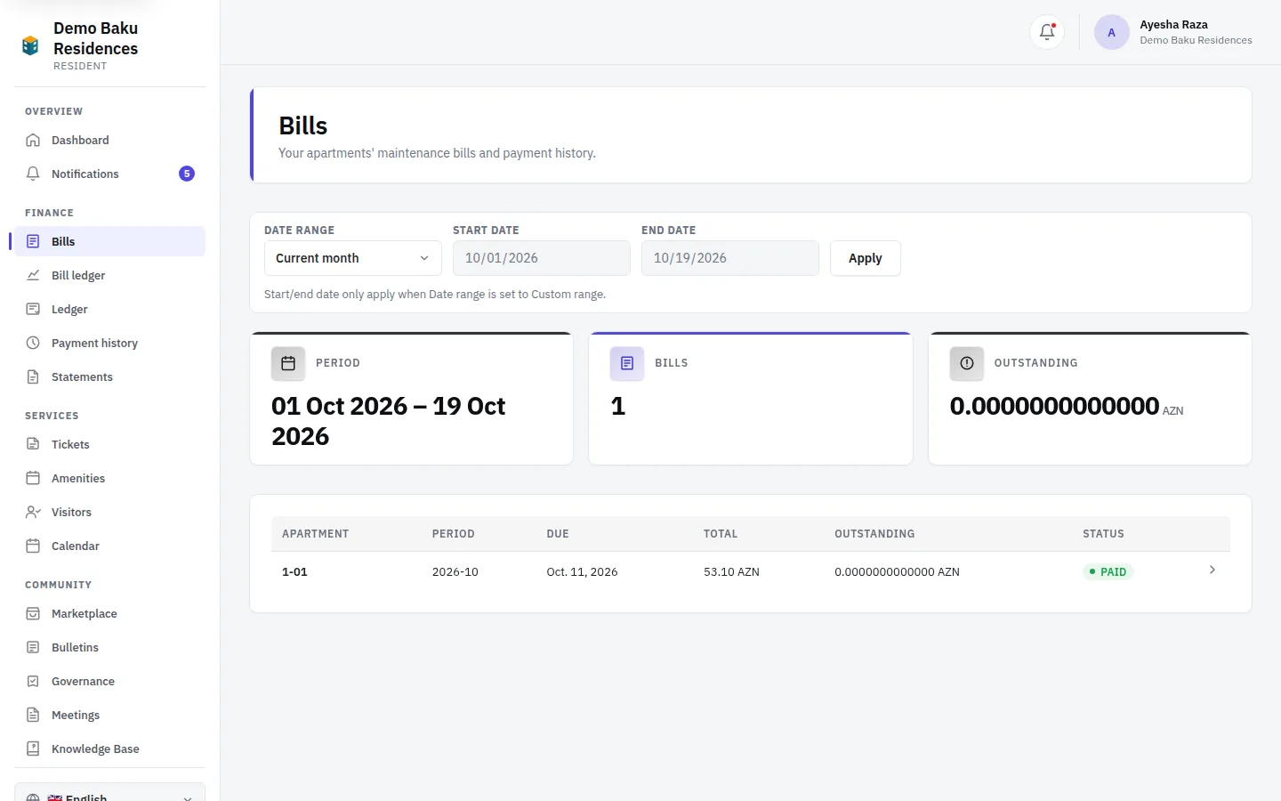Click the Demo Baku Residences logo
The height and width of the screenshot is (801, 1281).
point(30,45)
